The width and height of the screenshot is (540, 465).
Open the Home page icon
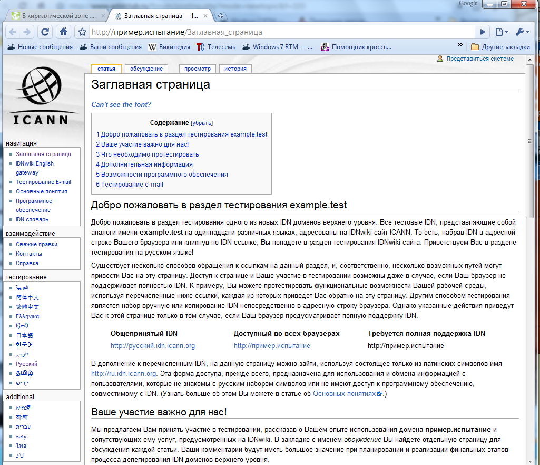click(63, 32)
